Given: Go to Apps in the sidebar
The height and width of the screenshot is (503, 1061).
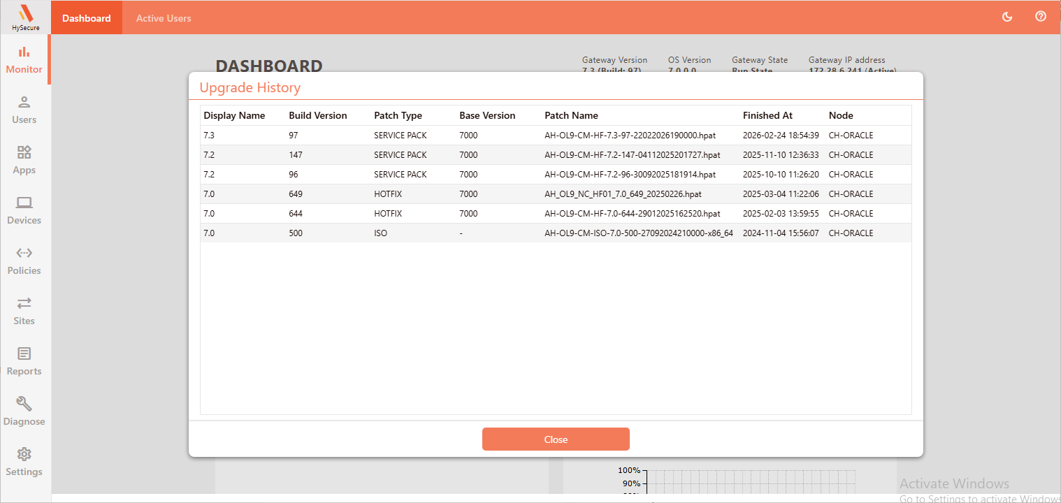Looking at the screenshot, I should (24, 160).
